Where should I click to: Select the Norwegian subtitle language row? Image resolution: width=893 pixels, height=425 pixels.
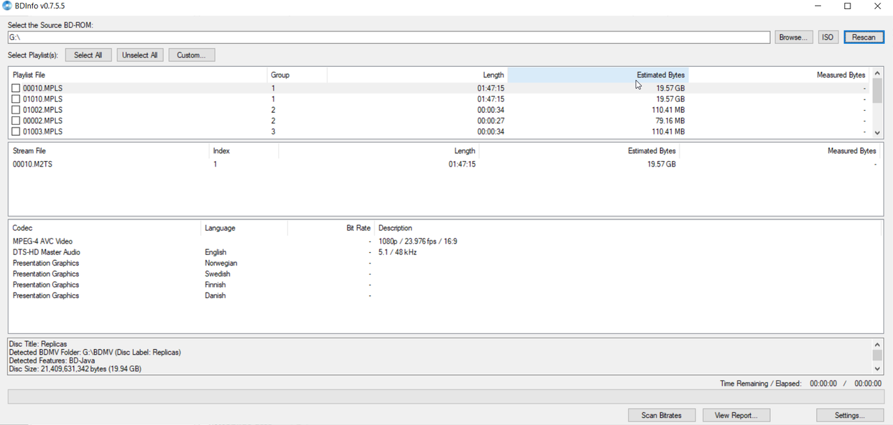coord(444,263)
